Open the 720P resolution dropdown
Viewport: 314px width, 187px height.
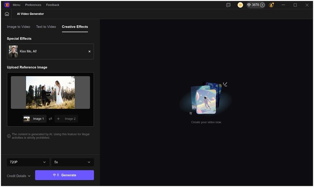coord(28,162)
